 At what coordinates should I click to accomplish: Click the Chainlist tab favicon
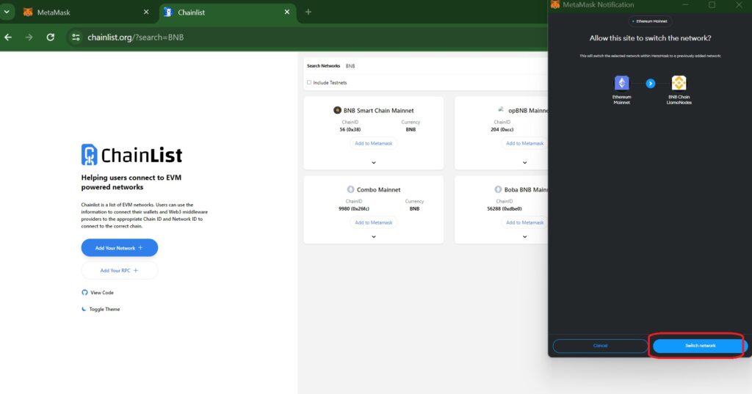(x=168, y=12)
